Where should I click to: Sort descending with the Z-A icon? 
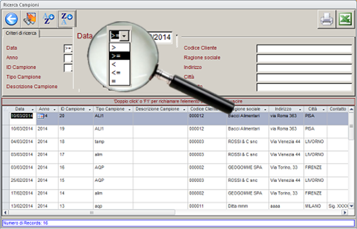67,19
